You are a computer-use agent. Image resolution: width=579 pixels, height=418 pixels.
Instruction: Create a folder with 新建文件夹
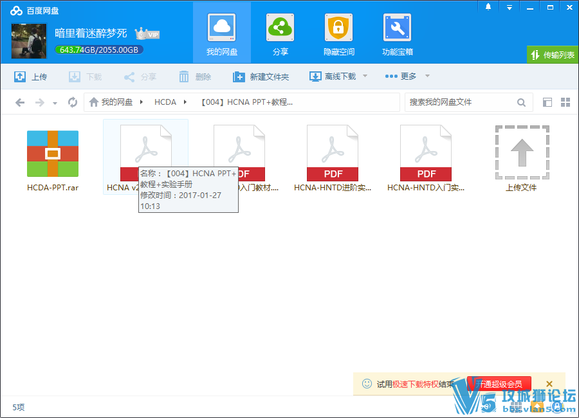click(x=261, y=77)
